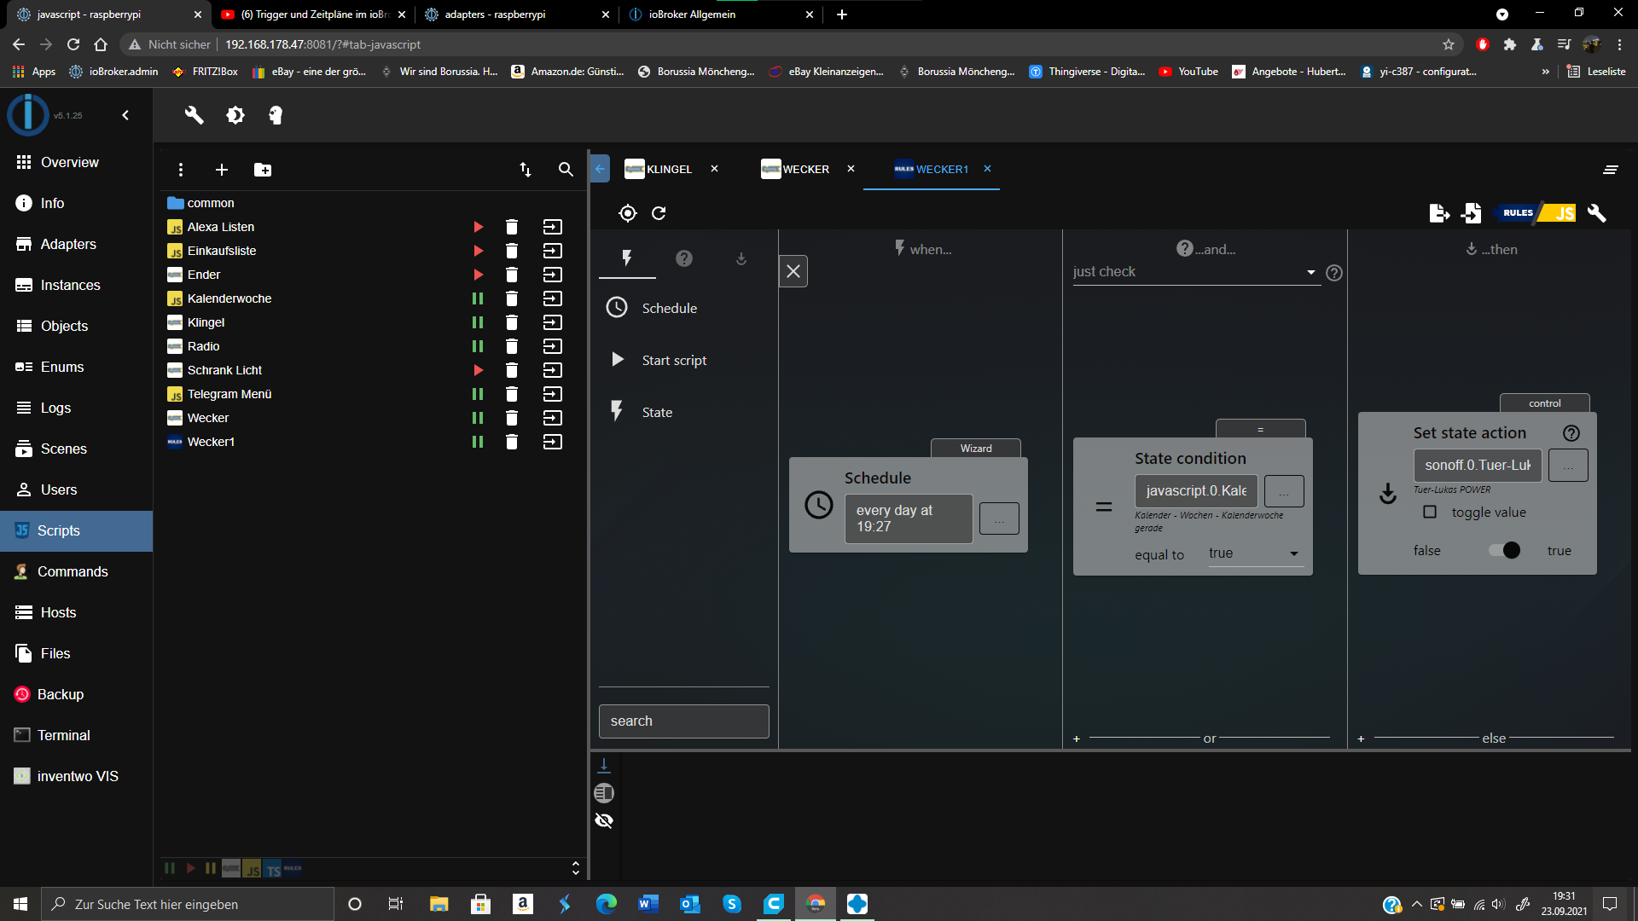Click the State trigger icon

(615, 412)
